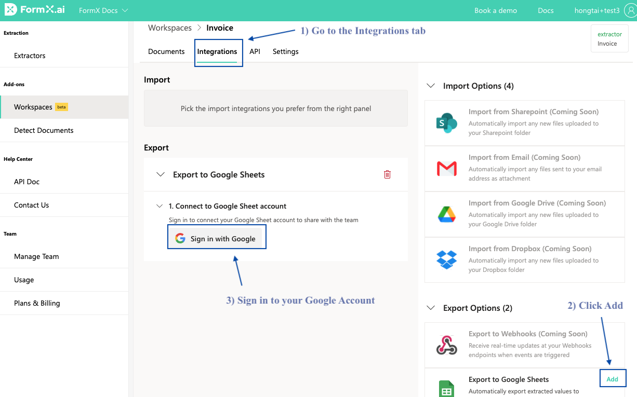This screenshot has width=637, height=397.
Task: Open the FormX Docs dropdown
Action: point(103,10)
